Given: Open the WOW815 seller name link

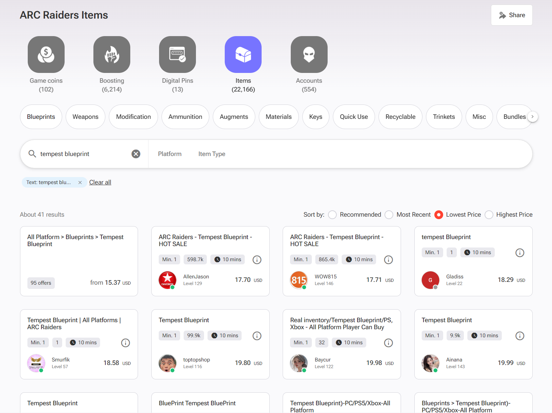Looking at the screenshot, I should pyautogui.click(x=326, y=277).
